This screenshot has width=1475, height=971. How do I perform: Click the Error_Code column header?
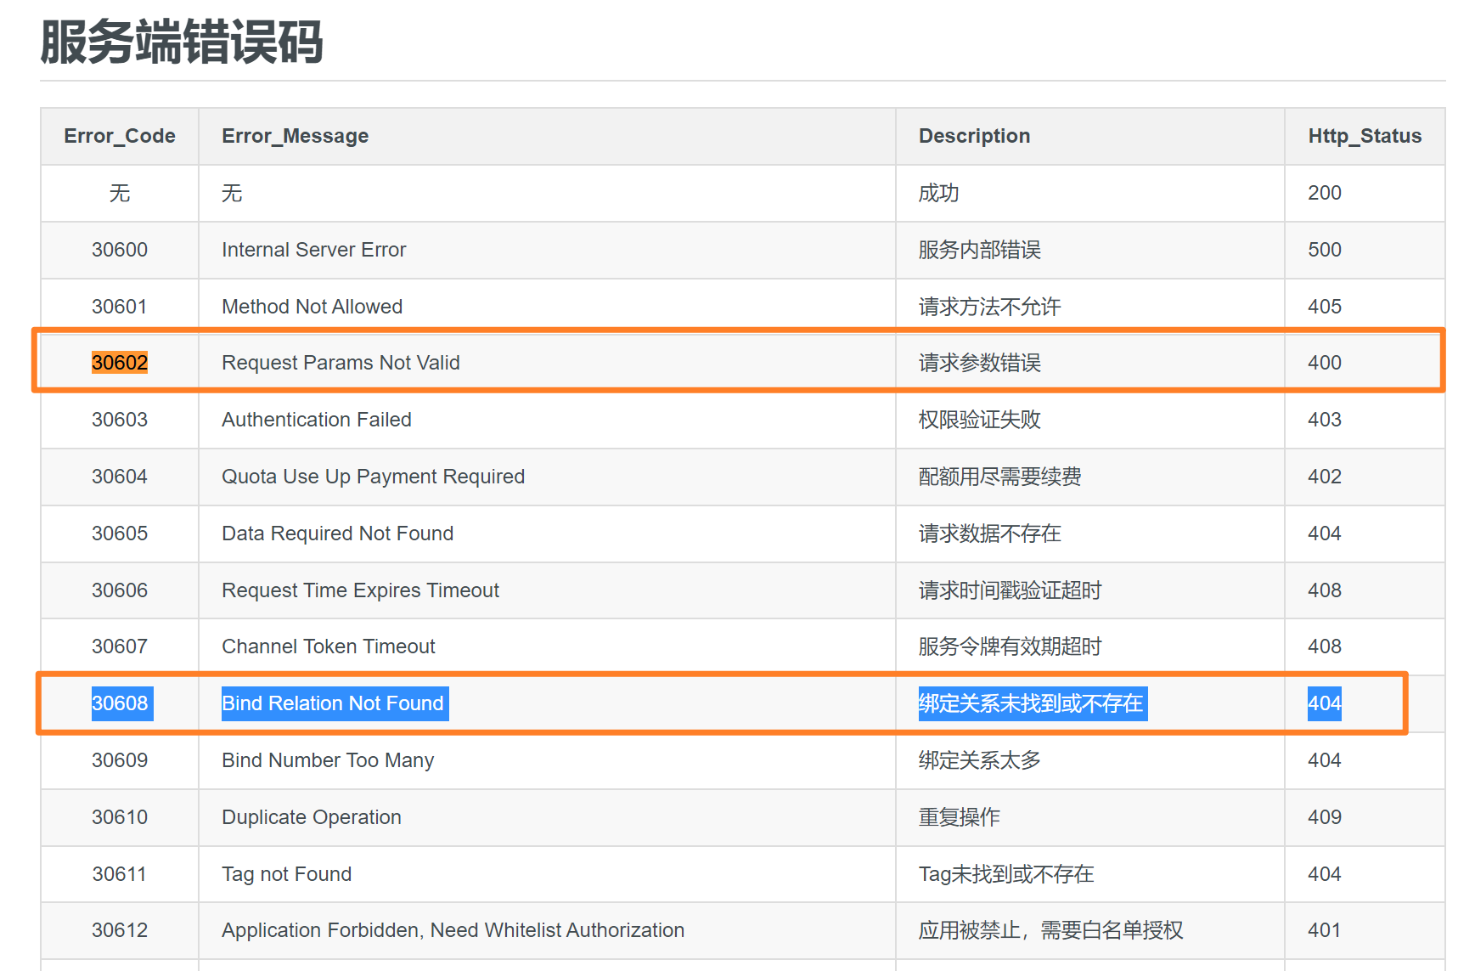point(120,136)
